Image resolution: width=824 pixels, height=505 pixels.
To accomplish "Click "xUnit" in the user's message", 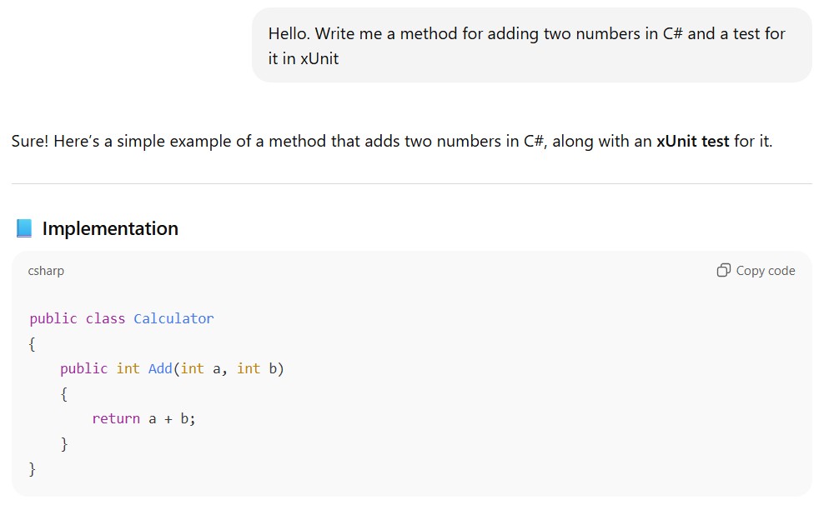I will 319,59.
